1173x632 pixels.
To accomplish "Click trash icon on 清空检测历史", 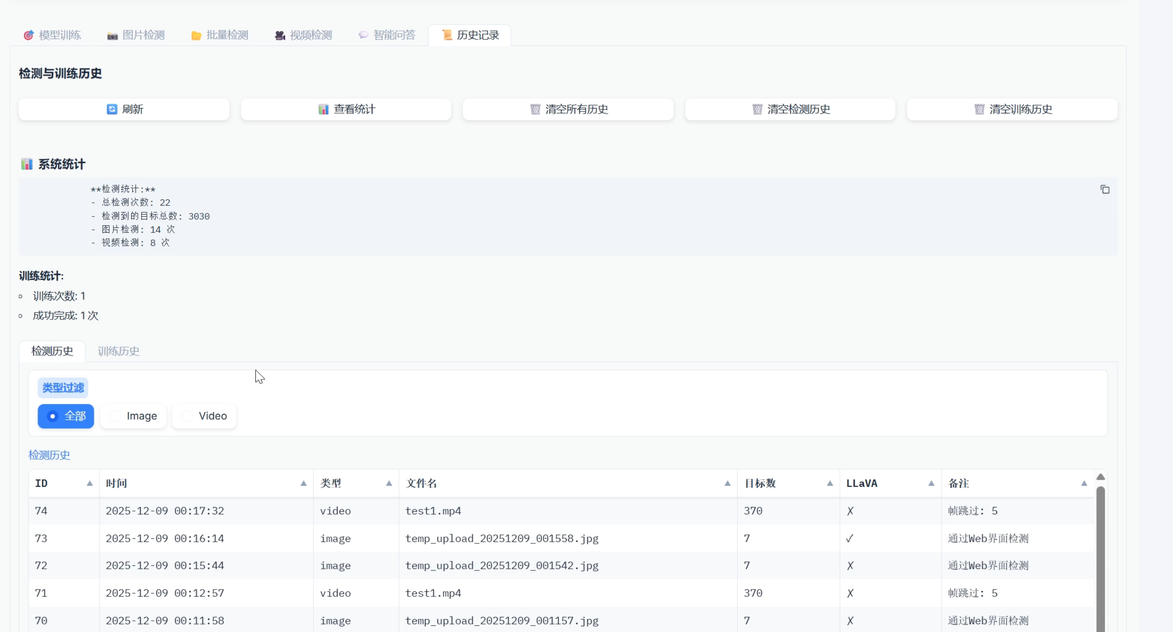I will [757, 109].
